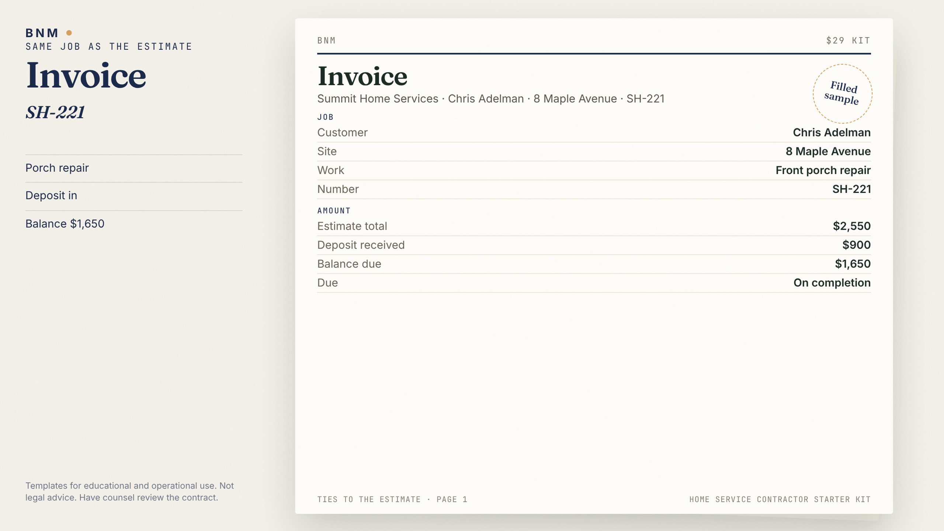This screenshot has height=531, width=944.
Task: Click the '$29 KIT' label on document
Action: tap(848, 41)
